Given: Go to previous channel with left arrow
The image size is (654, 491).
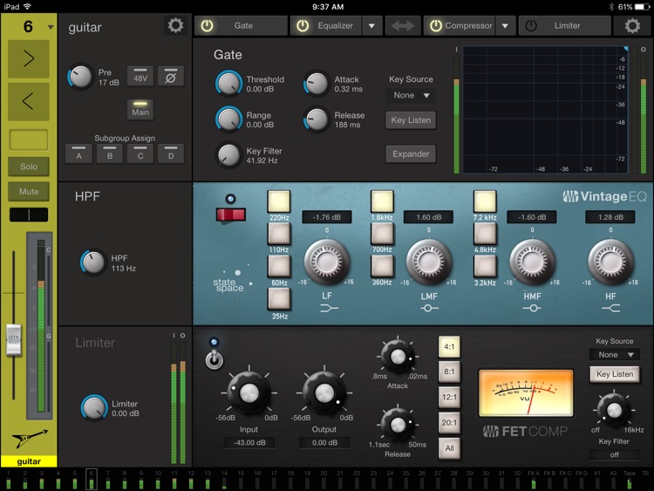Looking at the screenshot, I should click(x=29, y=101).
